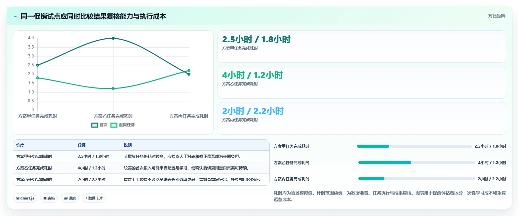Click the 首次 data point at 方案丙
The width and height of the screenshot is (519, 216).
coord(189,74)
